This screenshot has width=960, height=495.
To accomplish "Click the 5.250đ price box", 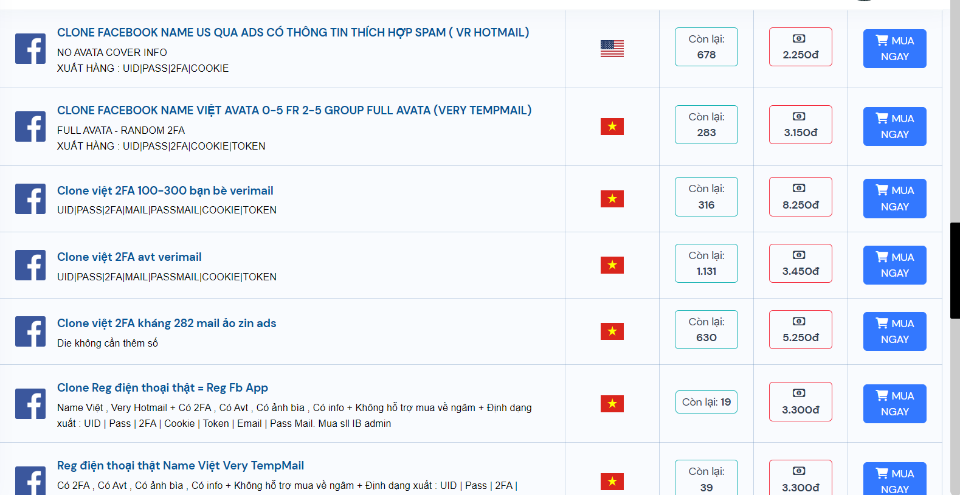I will [801, 330].
